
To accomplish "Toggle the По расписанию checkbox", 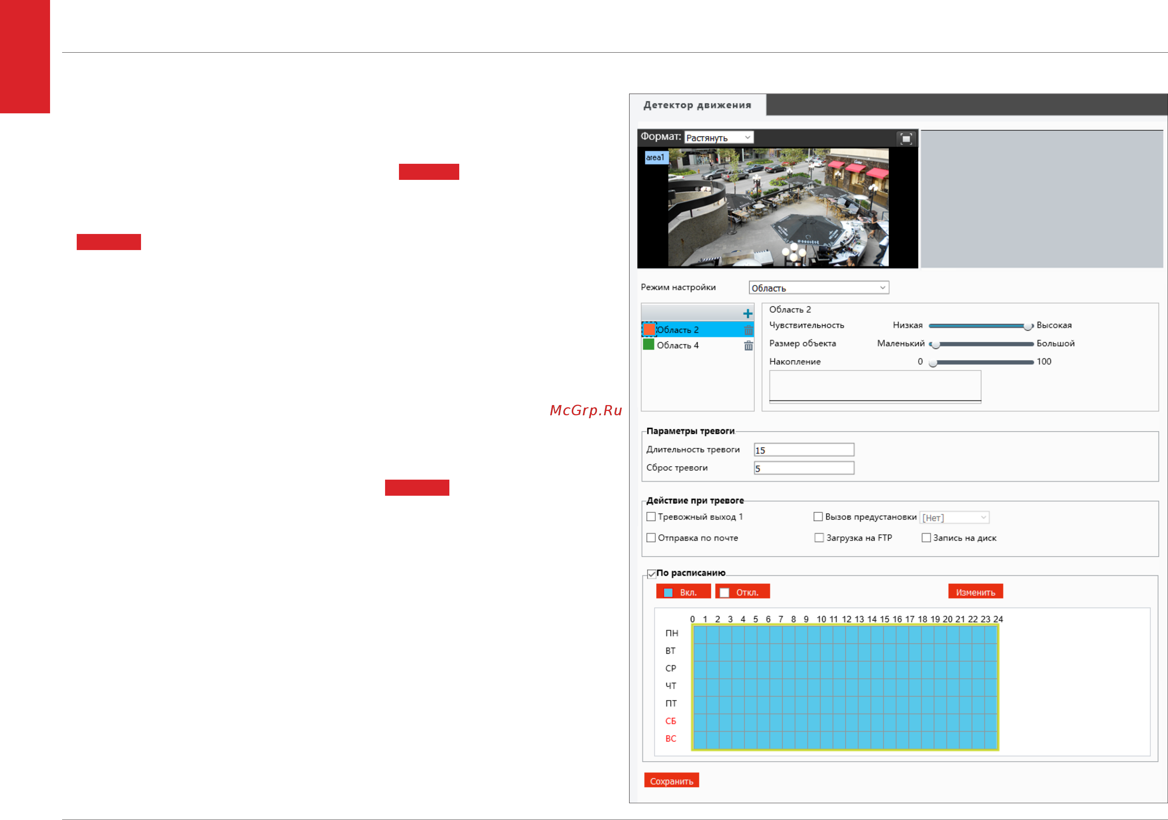I will [x=651, y=574].
